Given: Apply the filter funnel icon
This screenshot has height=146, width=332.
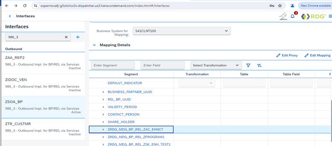Looking at the screenshot, I should coord(248,66).
